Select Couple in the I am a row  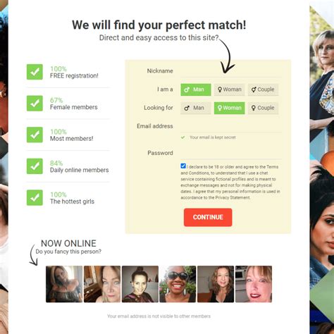[263, 89]
